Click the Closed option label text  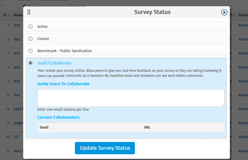tap(43, 39)
